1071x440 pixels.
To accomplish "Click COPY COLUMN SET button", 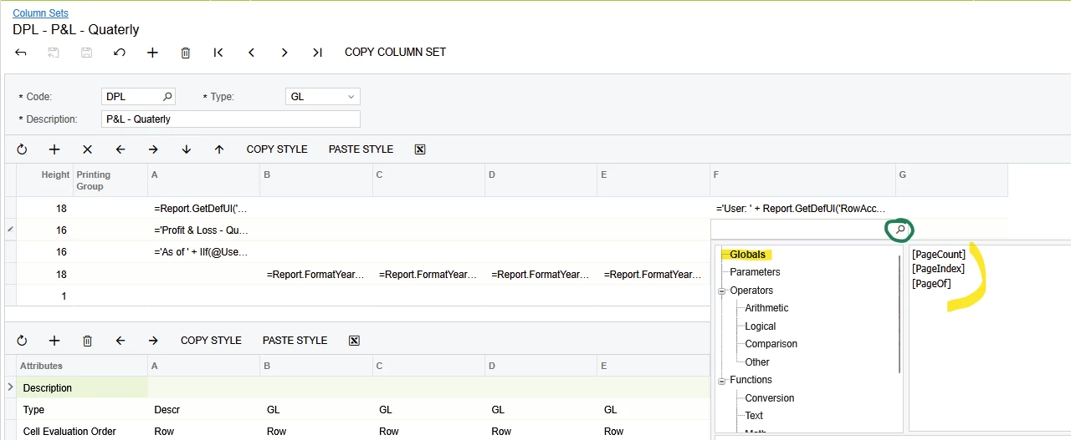I will (395, 52).
